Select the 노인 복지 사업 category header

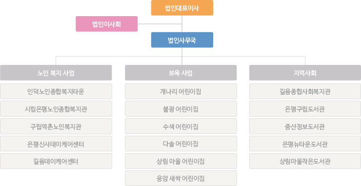point(56,73)
